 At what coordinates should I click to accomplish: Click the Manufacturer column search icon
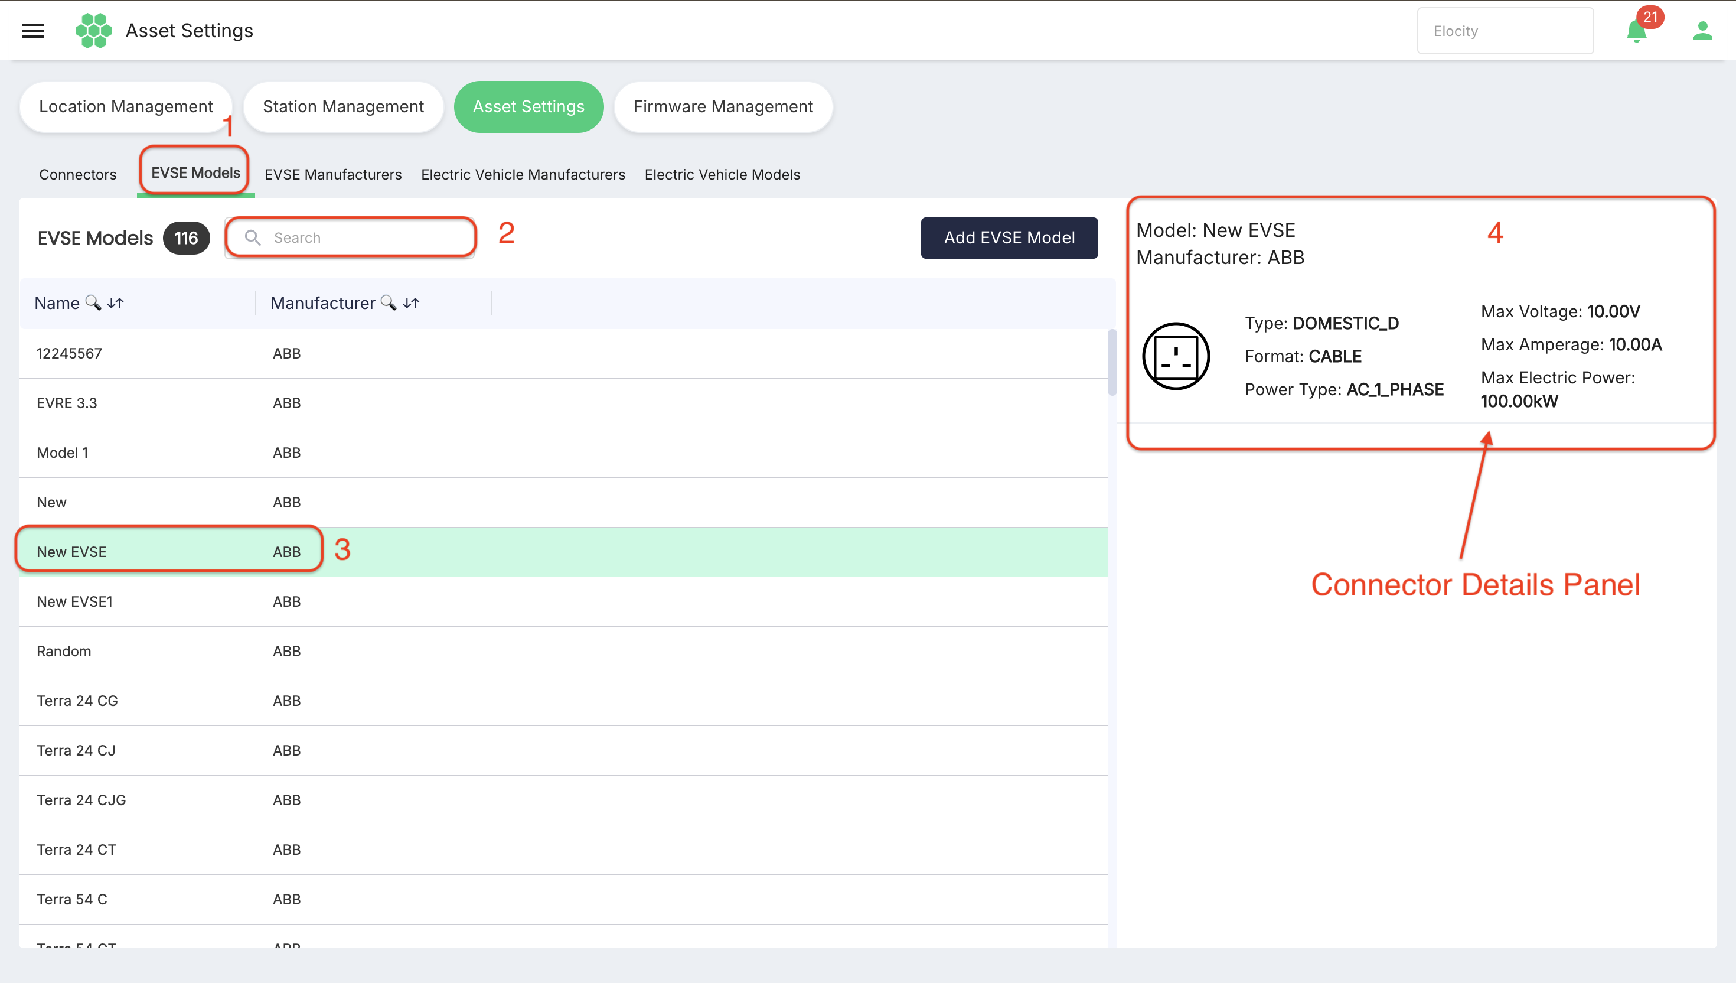pos(388,302)
